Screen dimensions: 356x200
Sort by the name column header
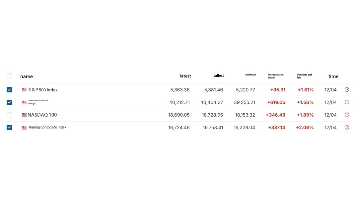coord(27,76)
